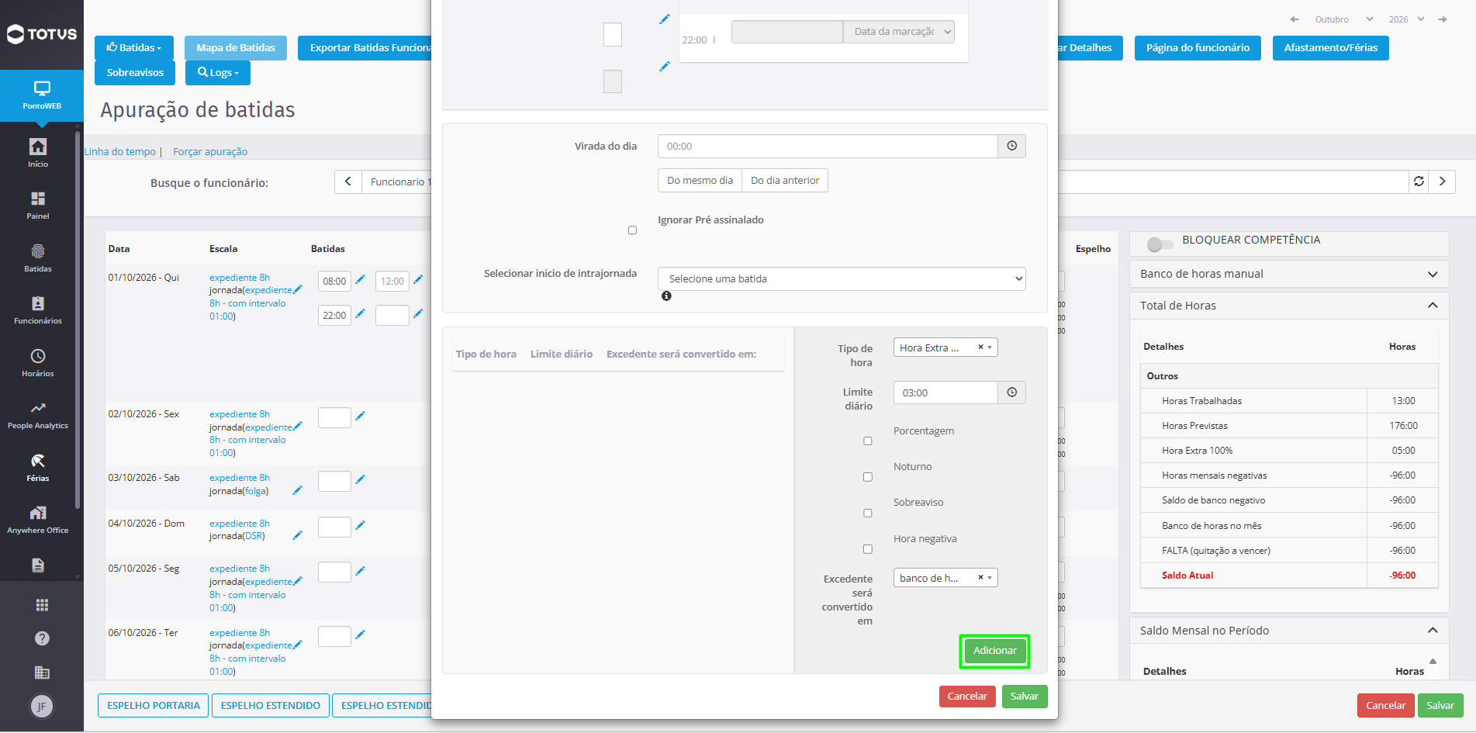Click Salvar in the dialog
The width and height of the screenshot is (1476, 733).
pos(1025,697)
